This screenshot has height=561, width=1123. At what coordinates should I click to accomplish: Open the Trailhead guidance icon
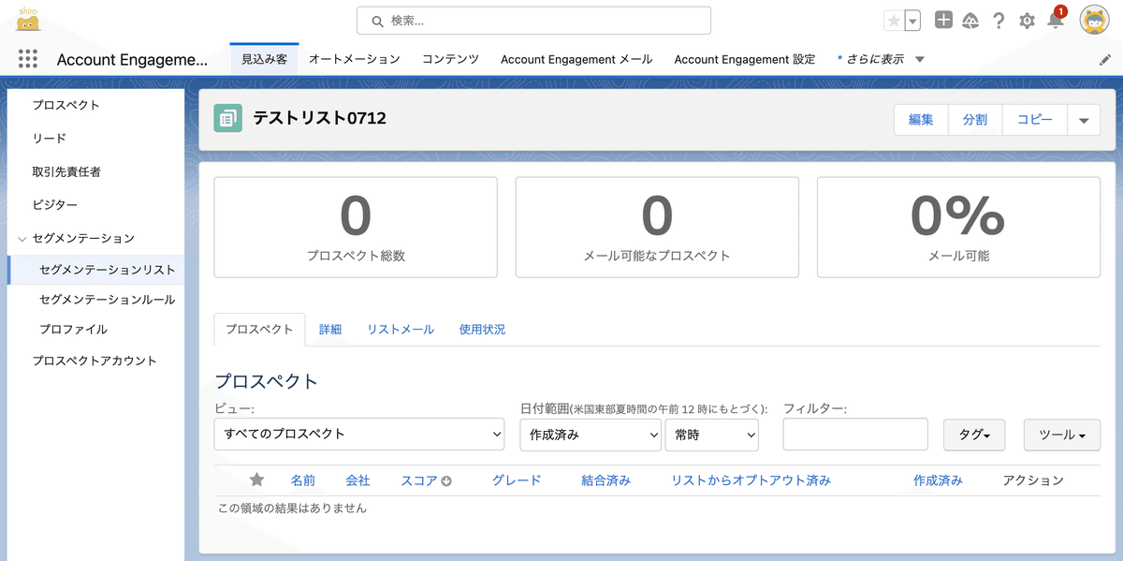click(x=970, y=21)
